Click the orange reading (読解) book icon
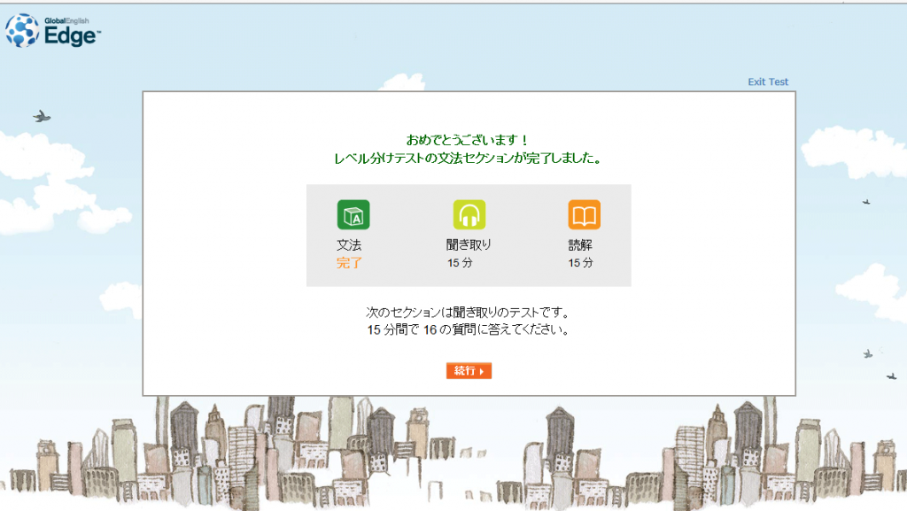This screenshot has height=511, width=907. coord(585,215)
